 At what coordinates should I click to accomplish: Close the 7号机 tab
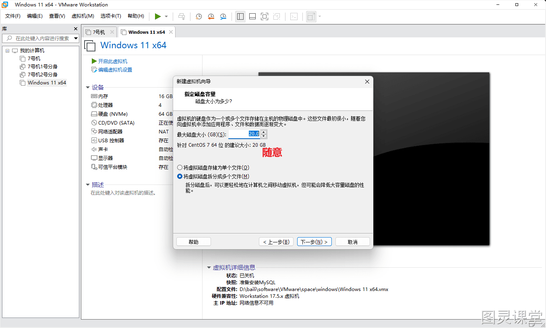(x=112, y=32)
